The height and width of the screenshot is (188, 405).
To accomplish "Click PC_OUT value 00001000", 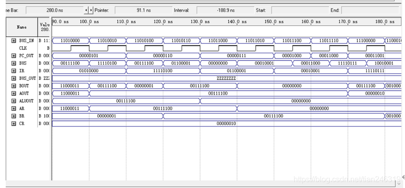I will click(x=292, y=55).
